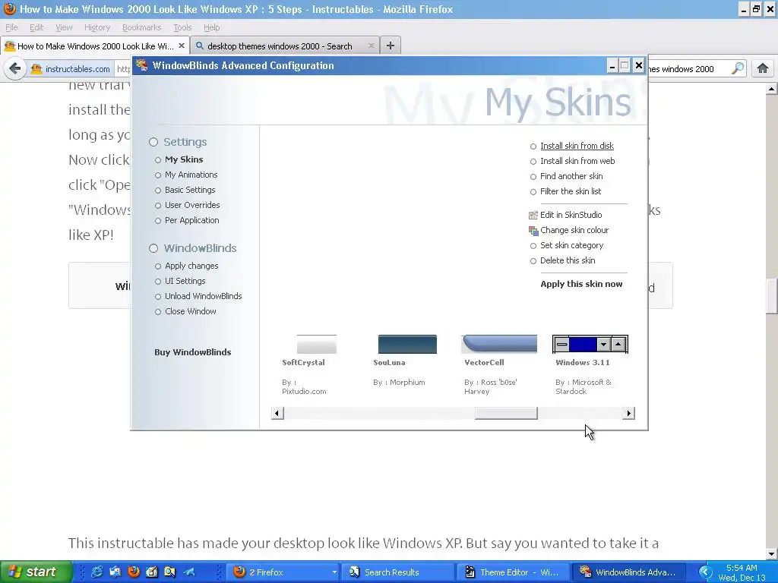Image resolution: width=778 pixels, height=583 pixels.
Task: Click the notepad quick launch icon
Action: (151, 572)
